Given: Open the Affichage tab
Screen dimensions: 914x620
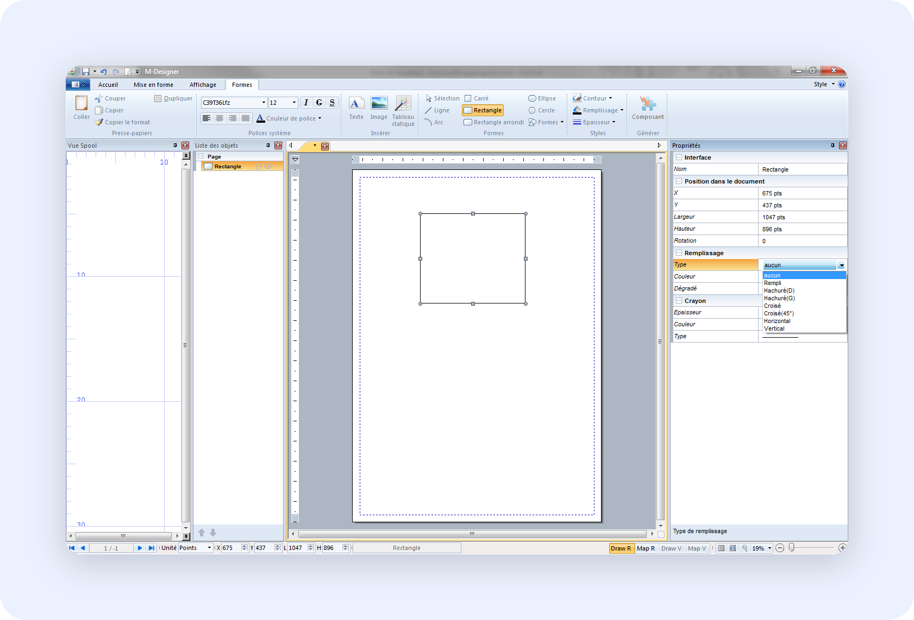Looking at the screenshot, I should (x=203, y=85).
